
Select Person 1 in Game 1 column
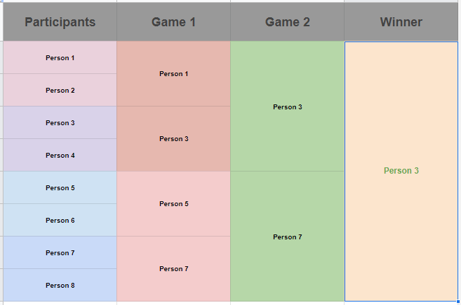173,73
